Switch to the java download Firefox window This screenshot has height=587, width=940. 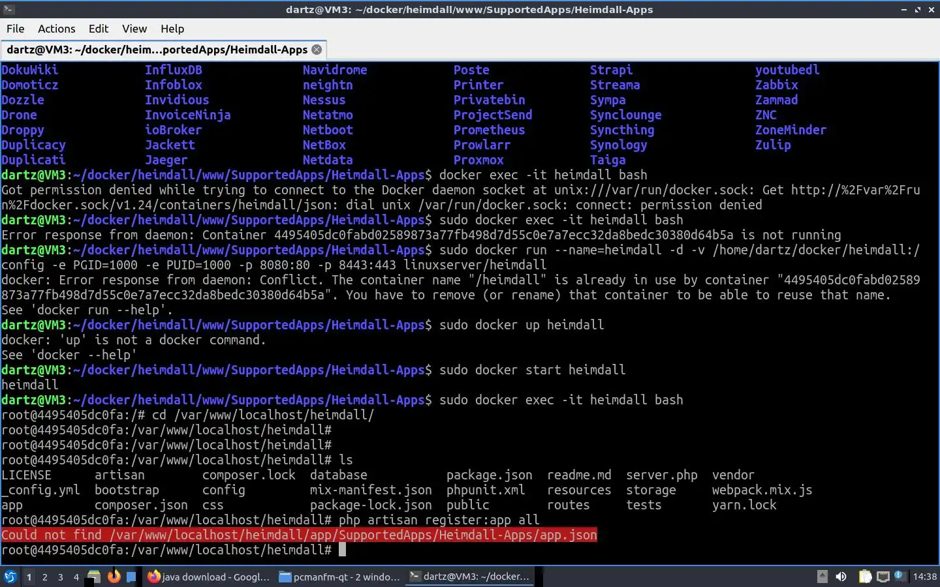pos(208,577)
